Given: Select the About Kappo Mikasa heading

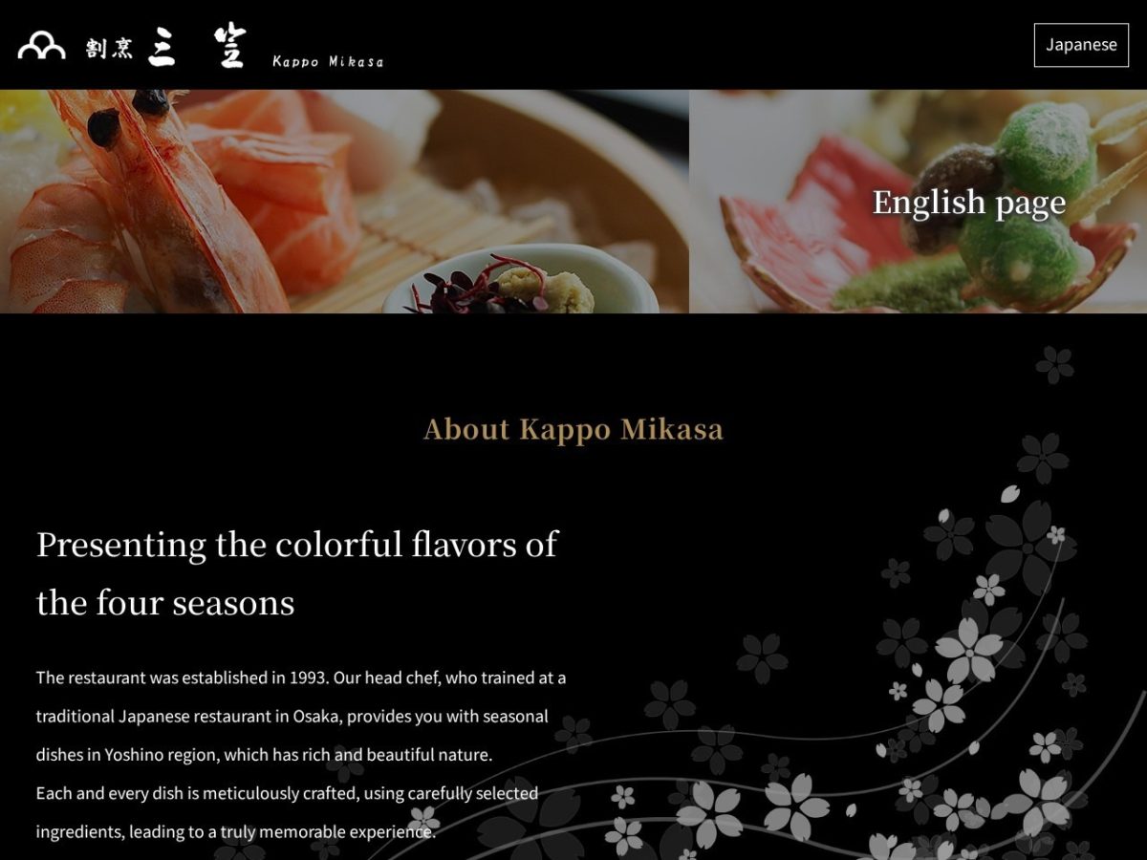Looking at the screenshot, I should (573, 429).
